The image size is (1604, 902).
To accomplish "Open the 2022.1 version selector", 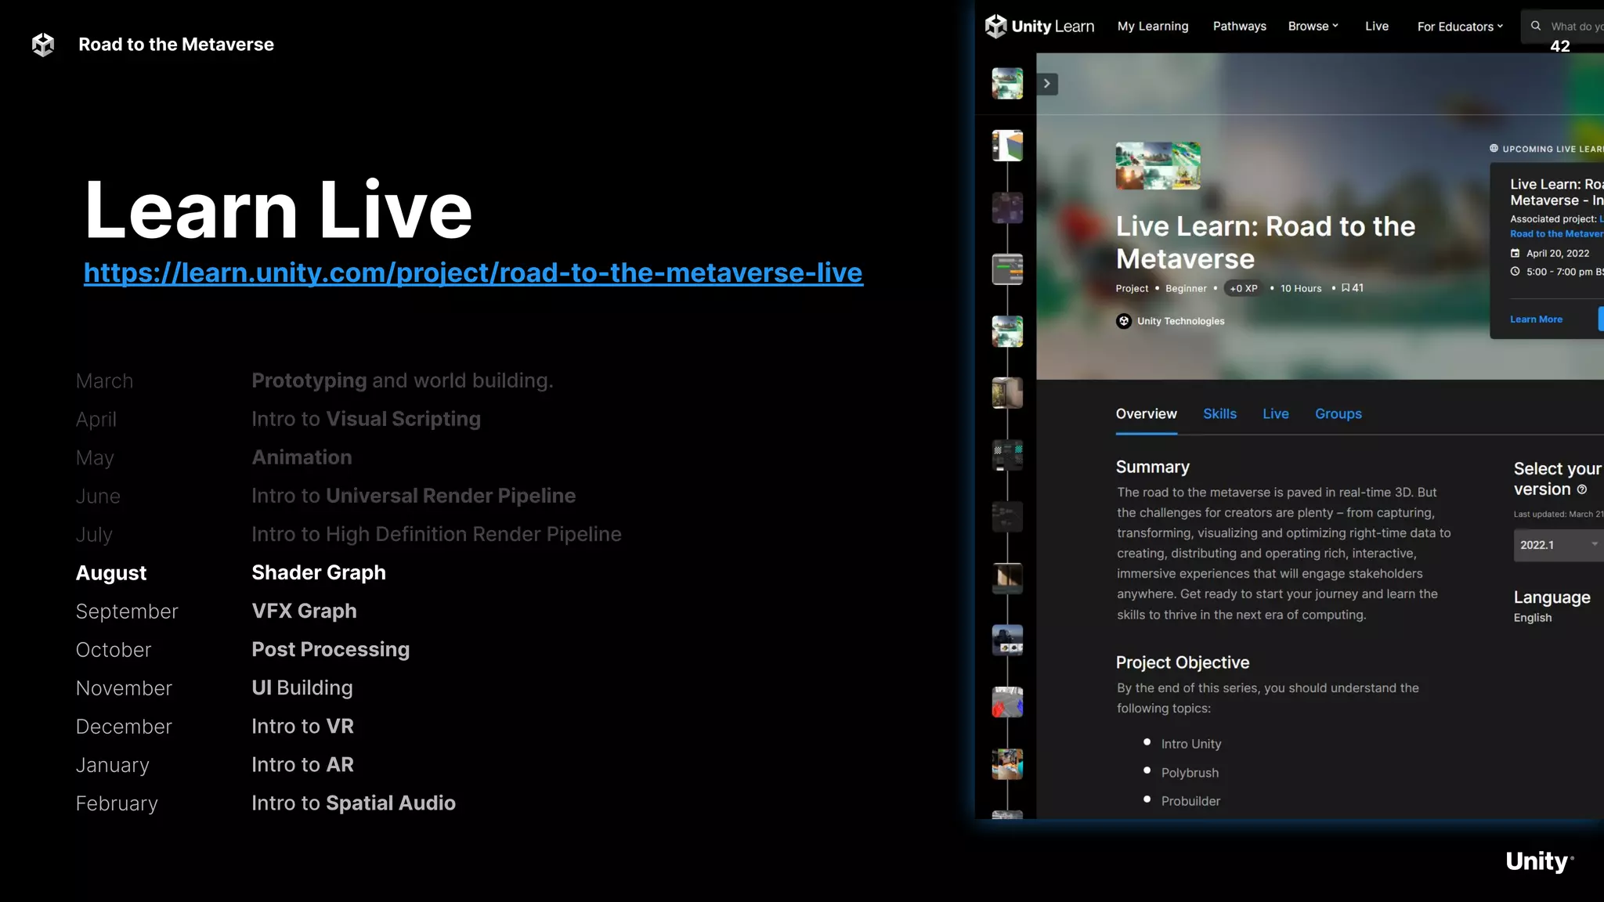I will tap(1557, 545).
